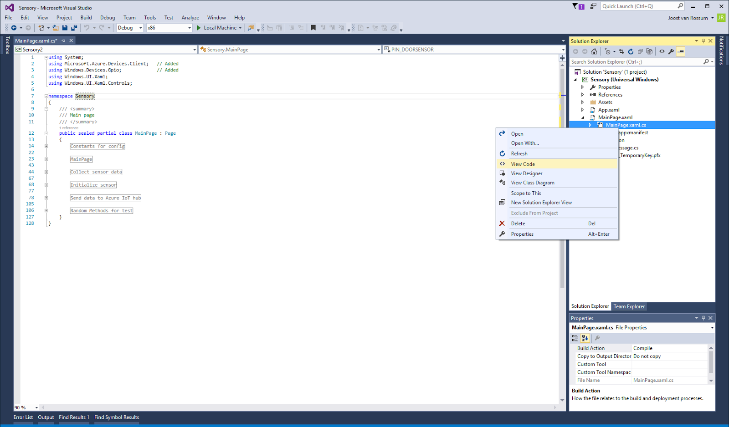The height and width of the screenshot is (427, 729).
Task: Toggle auto-hide pin on Solution Explorer panel
Action: (x=703, y=41)
